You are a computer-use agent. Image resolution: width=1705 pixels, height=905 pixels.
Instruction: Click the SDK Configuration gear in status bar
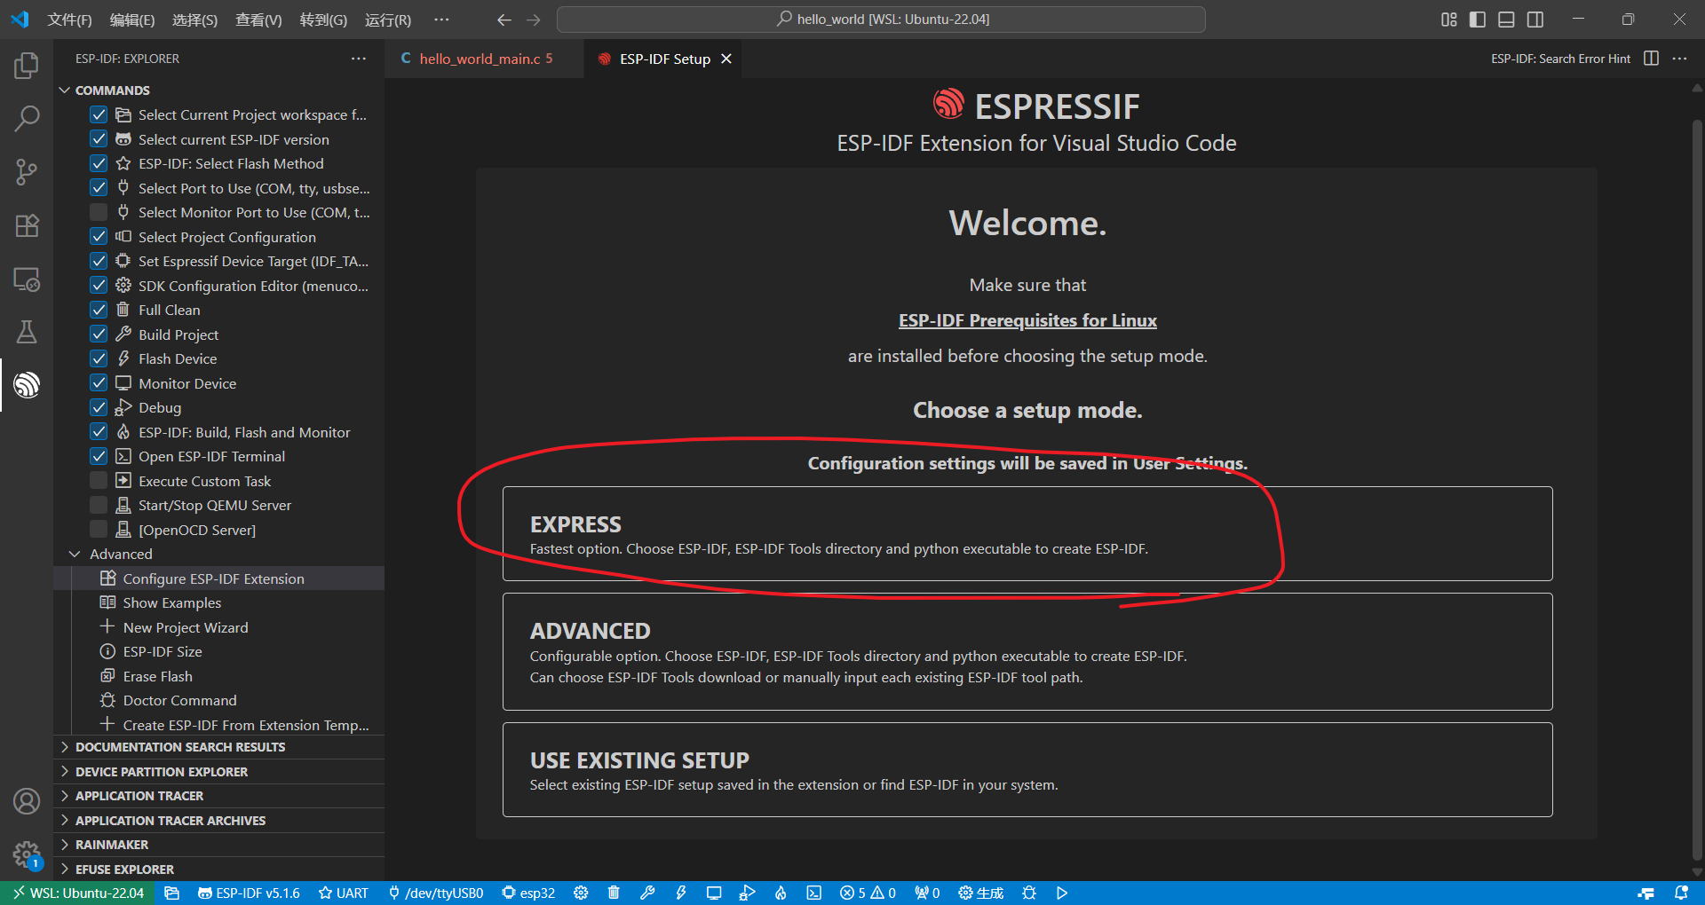(581, 893)
